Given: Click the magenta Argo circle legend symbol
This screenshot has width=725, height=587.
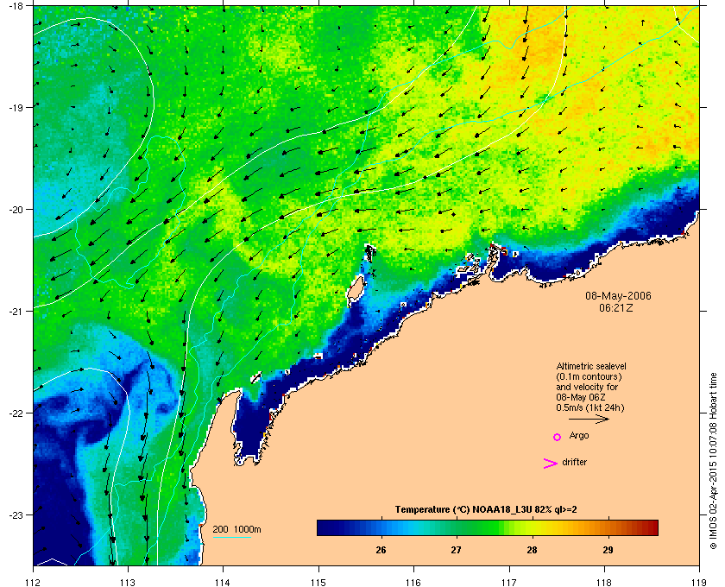Looking at the screenshot, I should click(558, 437).
